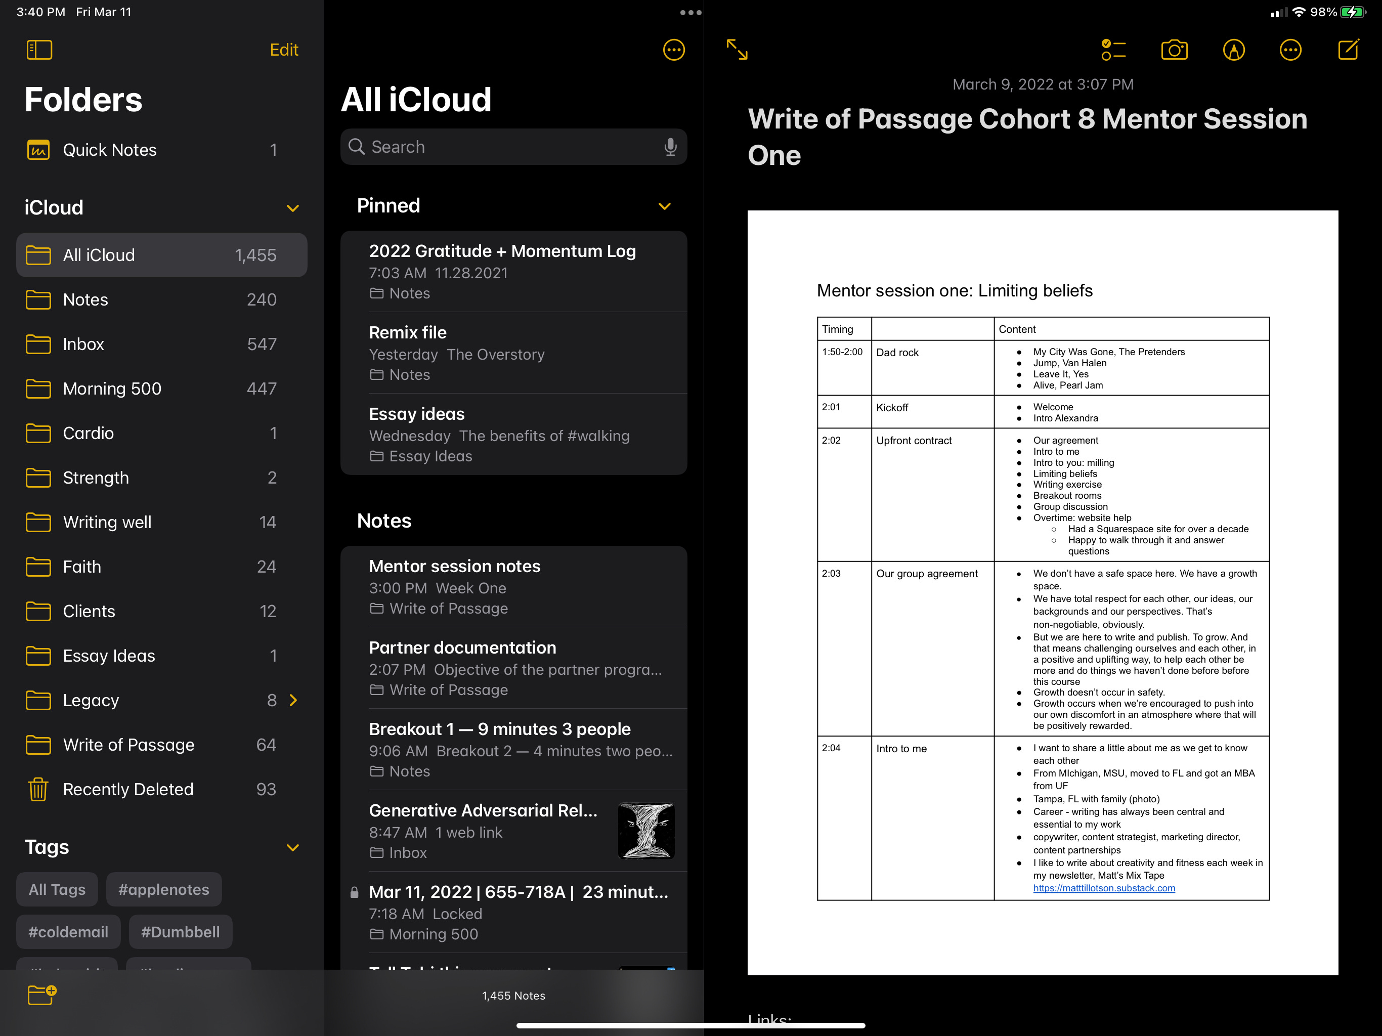Image resolution: width=1382 pixels, height=1036 pixels.
Task: Open the note's more actions menu
Action: [x=1290, y=50]
